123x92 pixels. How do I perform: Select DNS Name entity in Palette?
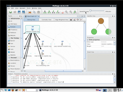(14, 24)
